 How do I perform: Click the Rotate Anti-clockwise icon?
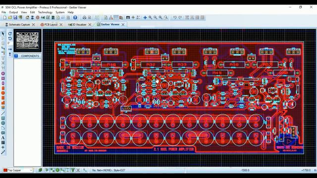coord(10,39)
